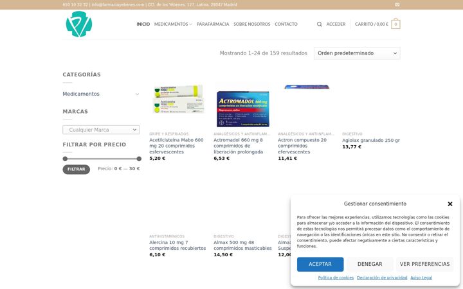
Task: Click the FILTRAR button
Action: pyautogui.click(x=76, y=170)
